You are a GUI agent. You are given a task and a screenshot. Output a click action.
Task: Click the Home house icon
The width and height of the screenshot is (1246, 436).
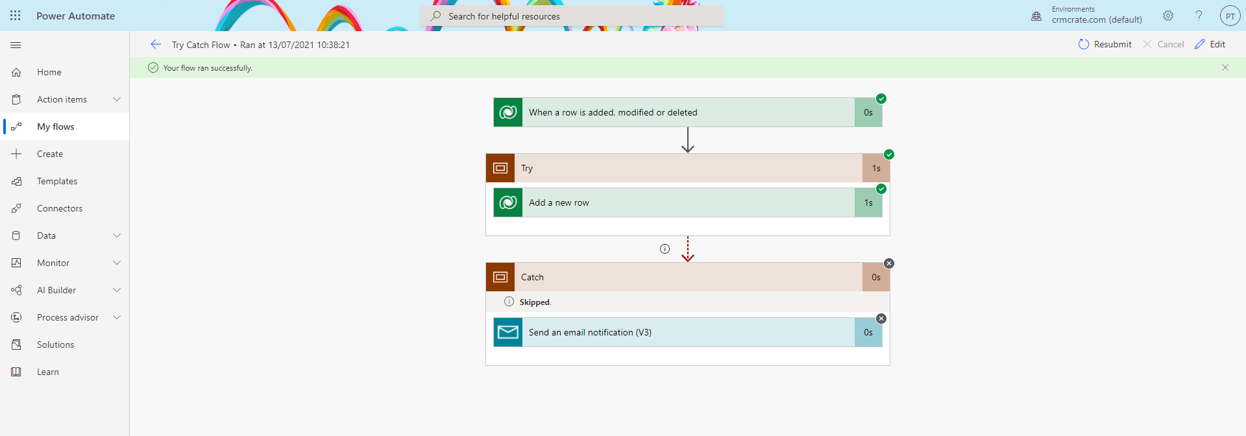coord(17,72)
